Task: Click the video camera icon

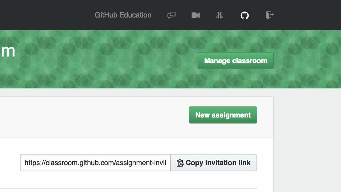Action: pyautogui.click(x=196, y=15)
